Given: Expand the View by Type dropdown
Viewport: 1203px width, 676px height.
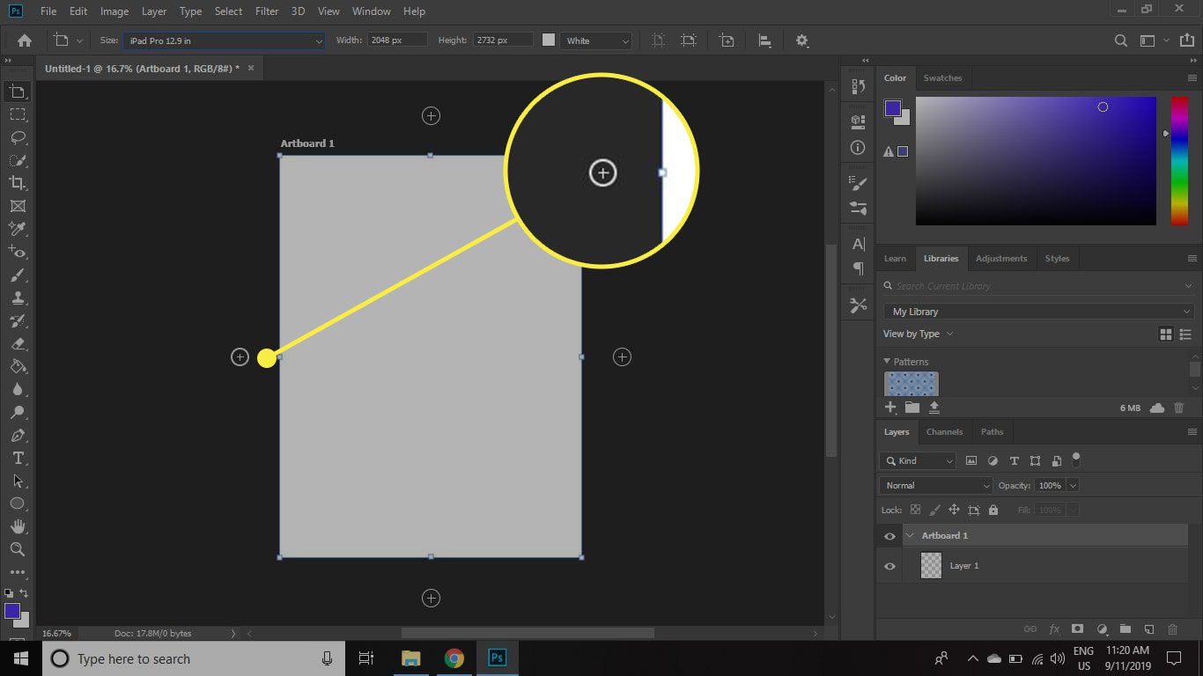Looking at the screenshot, I should coord(918,334).
